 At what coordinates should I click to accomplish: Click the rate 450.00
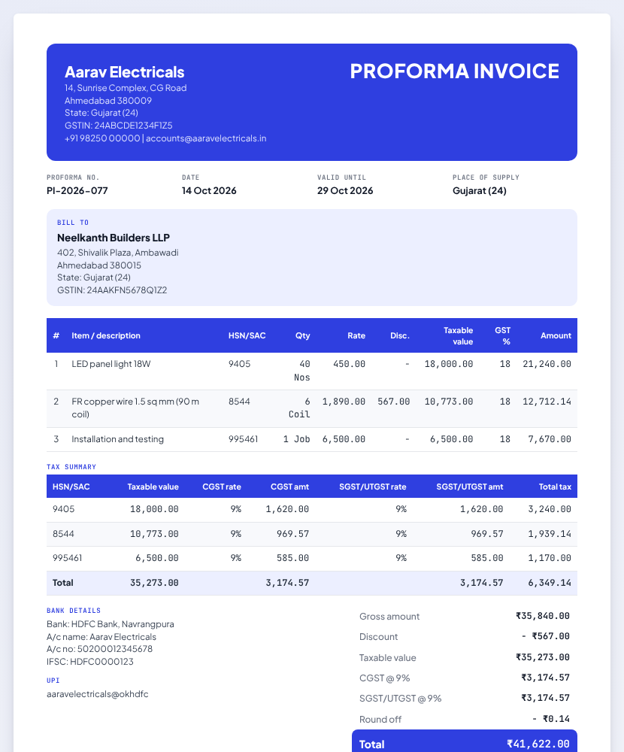click(x=349, y=363)
